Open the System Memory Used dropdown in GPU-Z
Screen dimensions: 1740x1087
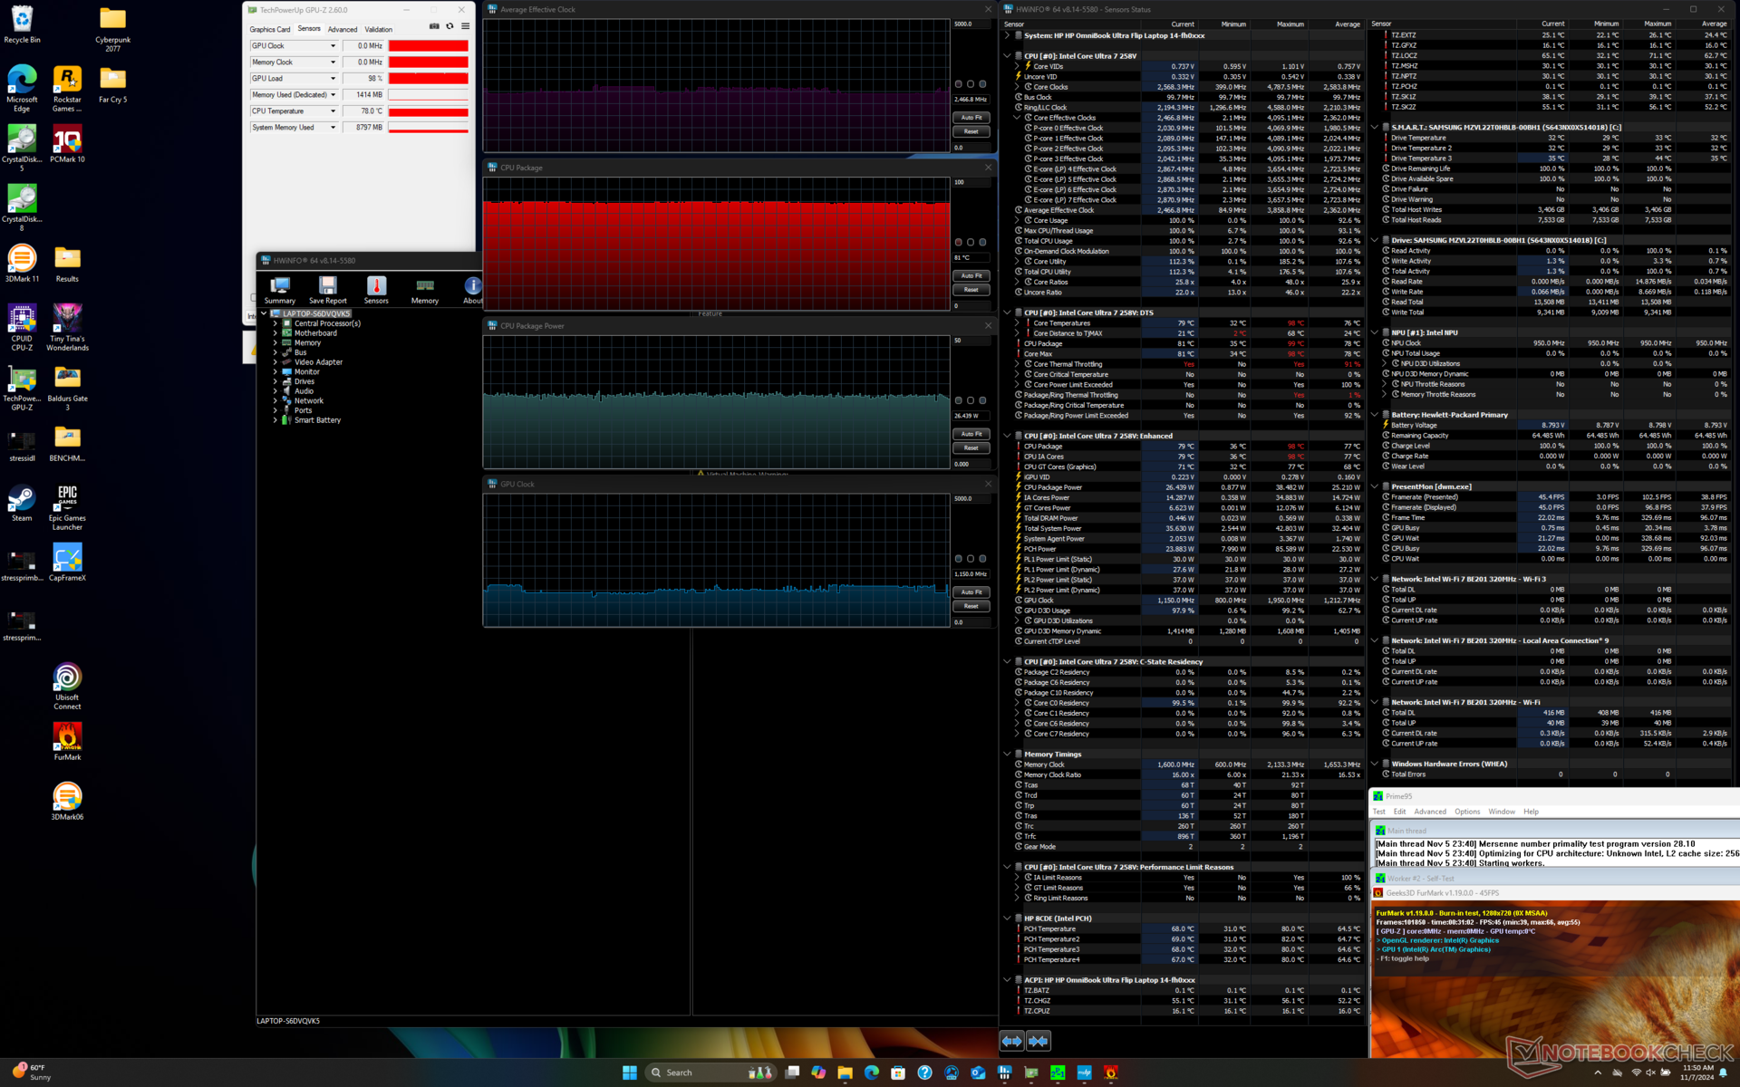(333, 128)
